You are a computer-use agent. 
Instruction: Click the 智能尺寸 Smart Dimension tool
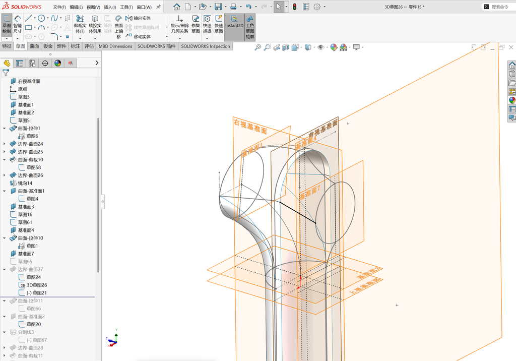click(18, 24)
